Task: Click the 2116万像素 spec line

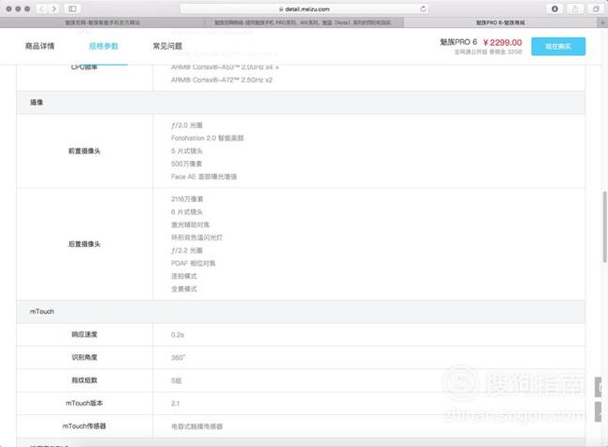Action: 187,199
